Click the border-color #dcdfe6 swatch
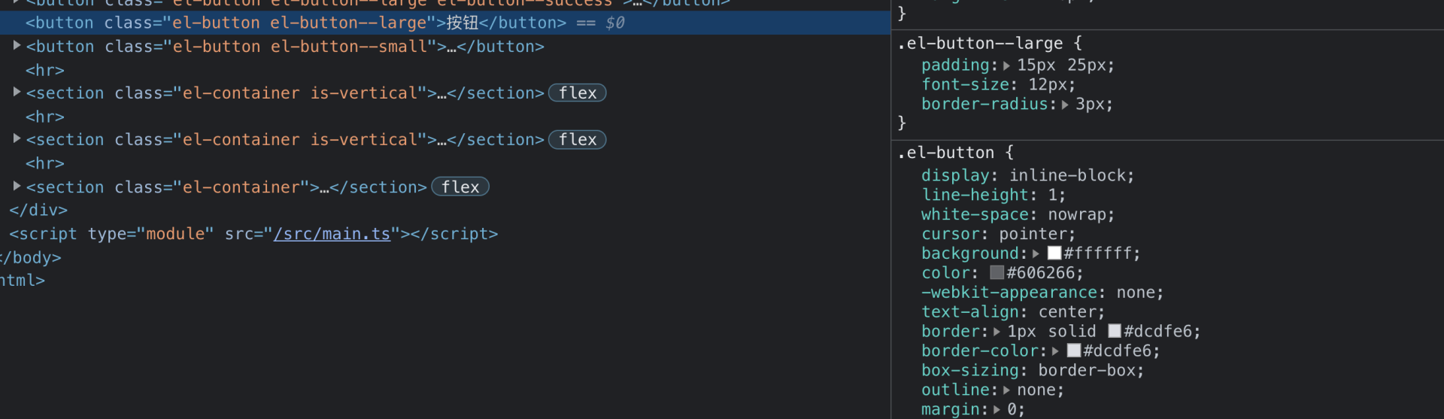The height and width of the screenshot is (419, 1444). [x=1074, y=351]
